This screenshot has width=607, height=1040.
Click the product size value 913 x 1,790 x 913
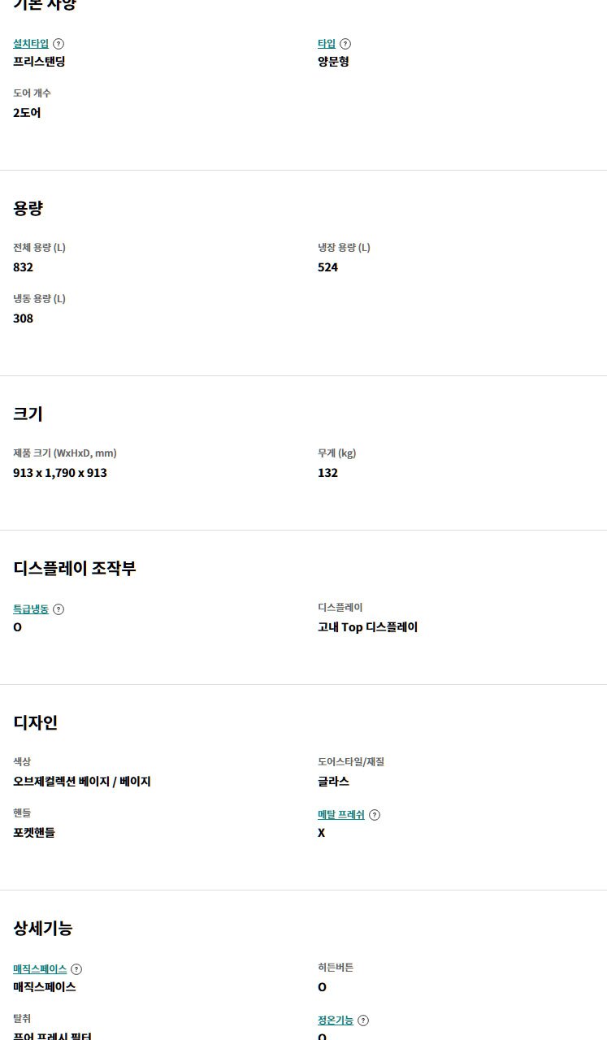tap(60, 473)
